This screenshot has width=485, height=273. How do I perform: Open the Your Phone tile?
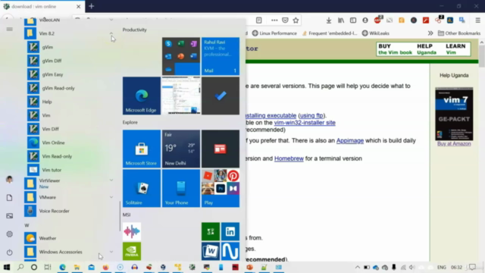pos(181,188)
